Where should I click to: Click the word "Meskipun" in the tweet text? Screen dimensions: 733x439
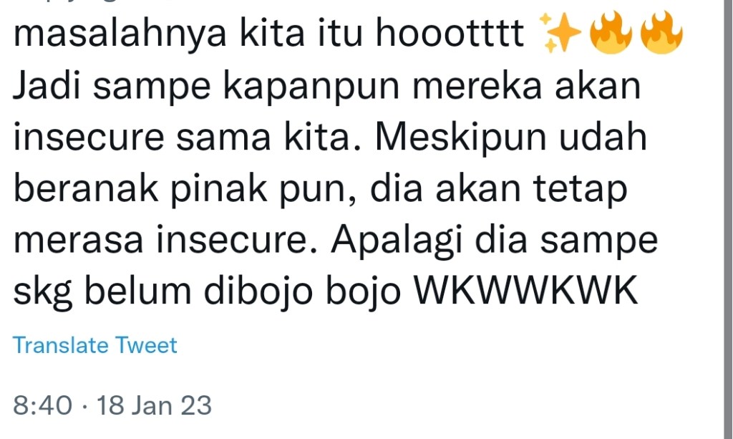[x=460, y=139]
